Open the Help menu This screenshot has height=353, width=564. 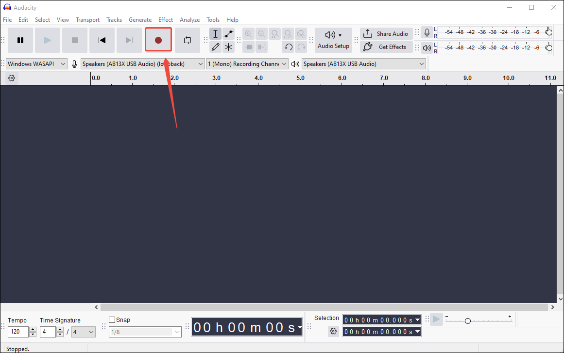232,20
